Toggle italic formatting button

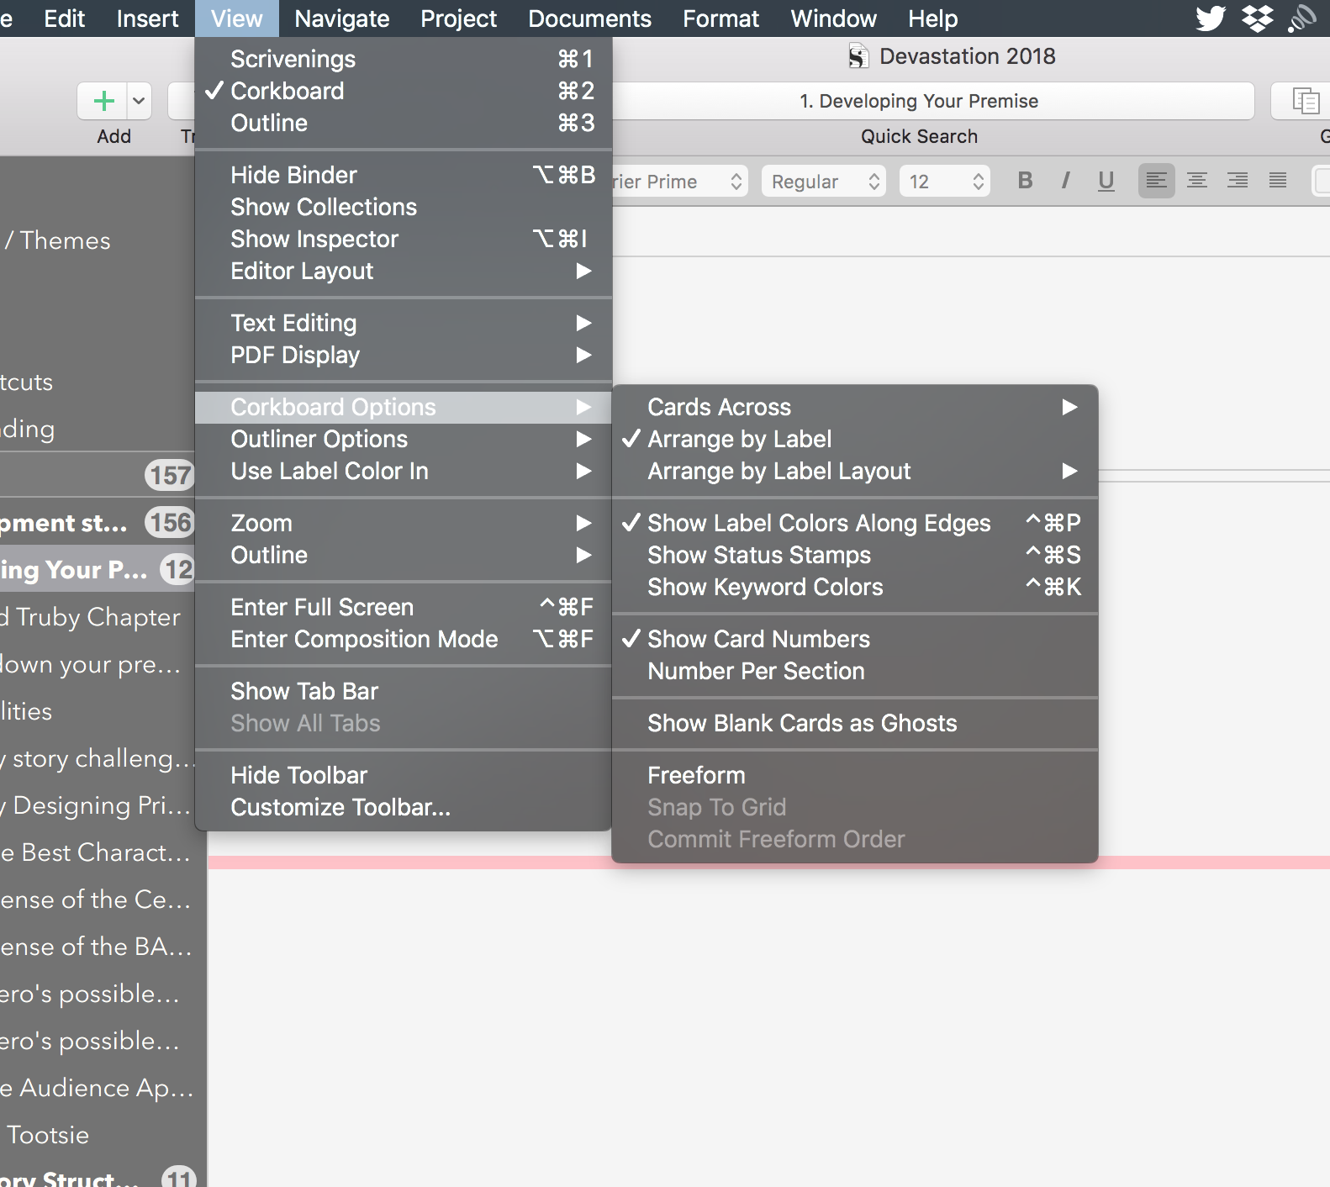pyautogui.click(x=1065, y=181)
